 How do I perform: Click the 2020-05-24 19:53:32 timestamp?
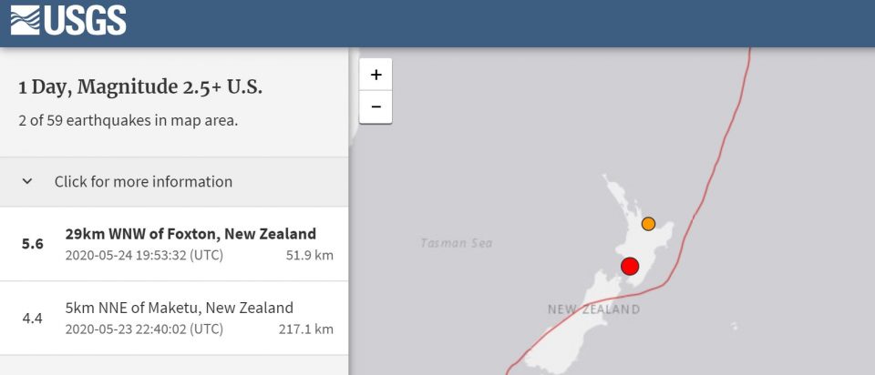click(144, 255)
